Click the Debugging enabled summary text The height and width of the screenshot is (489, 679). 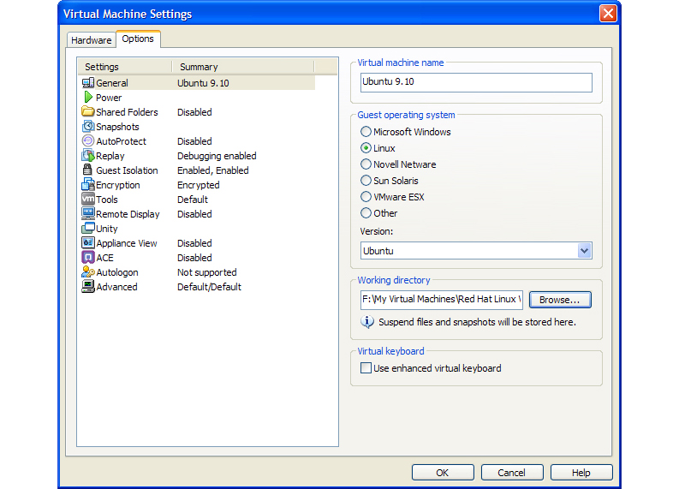pyautogui.click(x=217, y=156)
